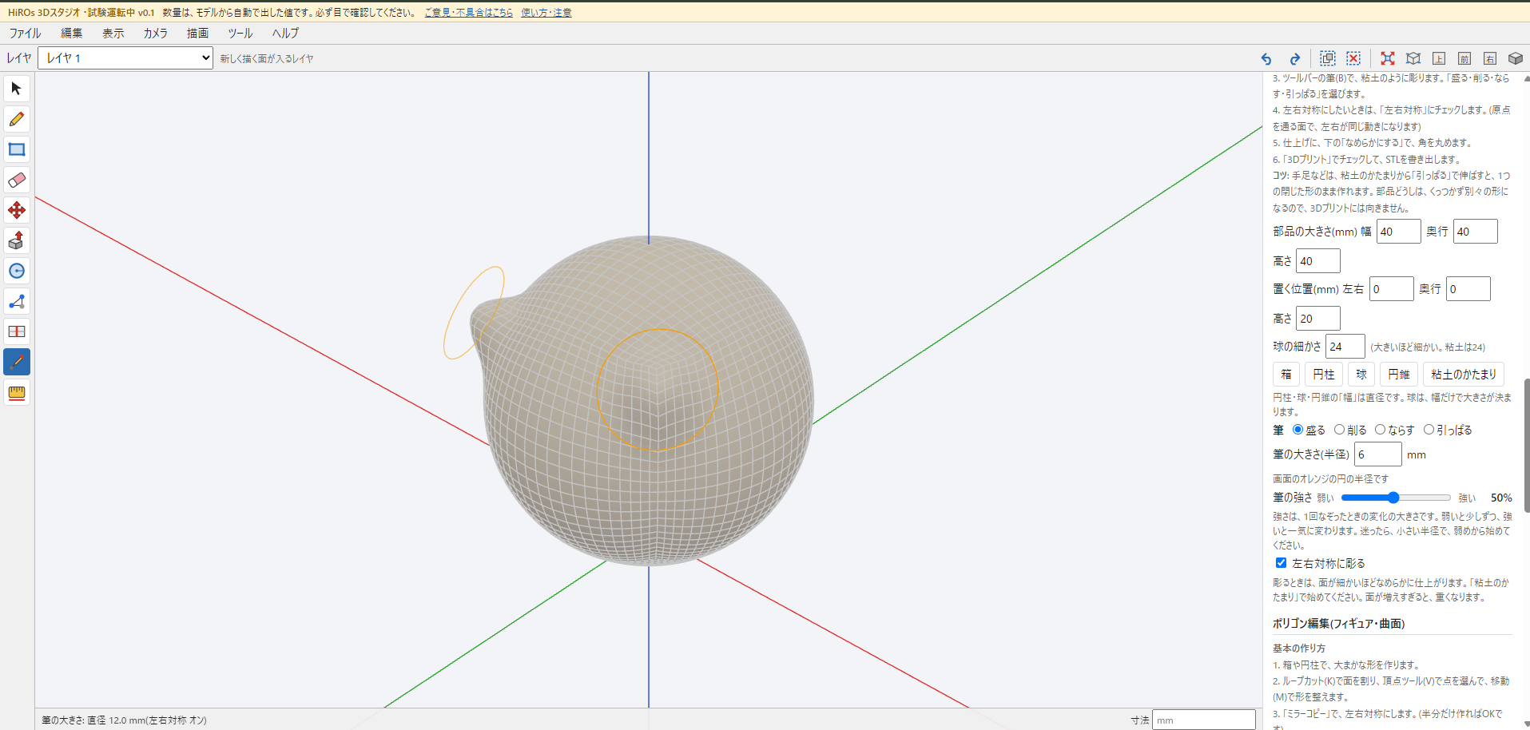
Task: Select the circle drawing tool
Action: pos(17,271)
